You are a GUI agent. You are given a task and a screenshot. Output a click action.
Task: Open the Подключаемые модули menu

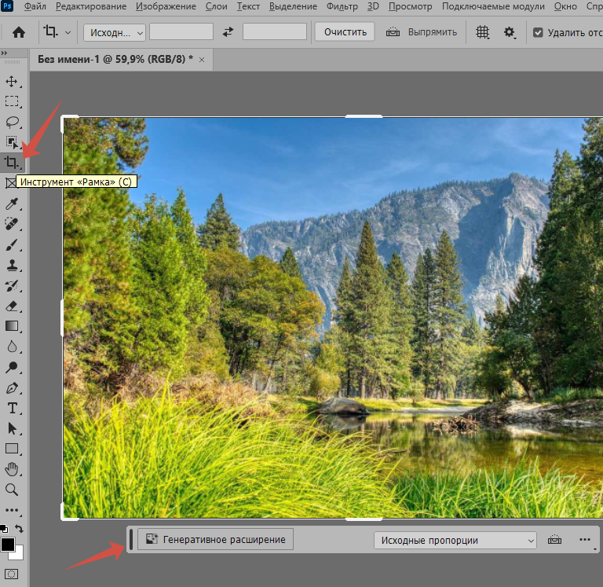click(x=493, y=6)
